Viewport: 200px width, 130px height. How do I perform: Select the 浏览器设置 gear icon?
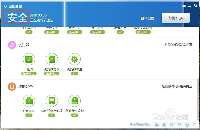74,59
